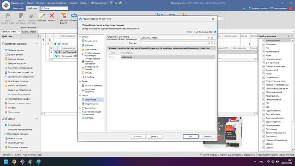Follow the УЭЗиС link in dialog header
295x166 pixels.
pos(189,32)
